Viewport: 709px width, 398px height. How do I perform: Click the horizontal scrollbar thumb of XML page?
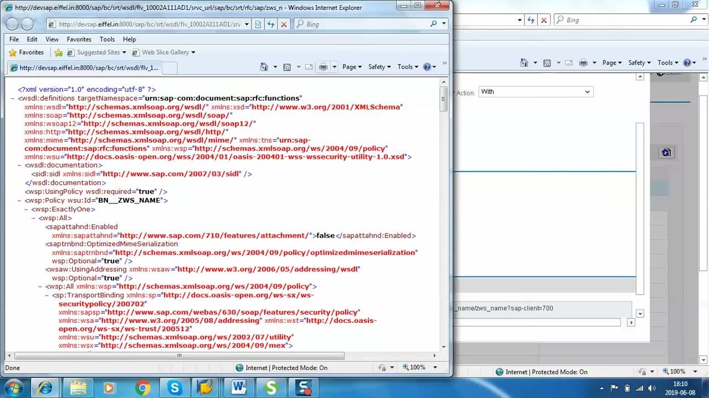click(x=179, y=355)
